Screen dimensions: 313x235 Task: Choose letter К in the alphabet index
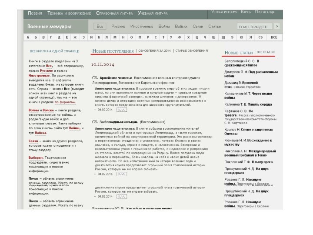[100, 37]
